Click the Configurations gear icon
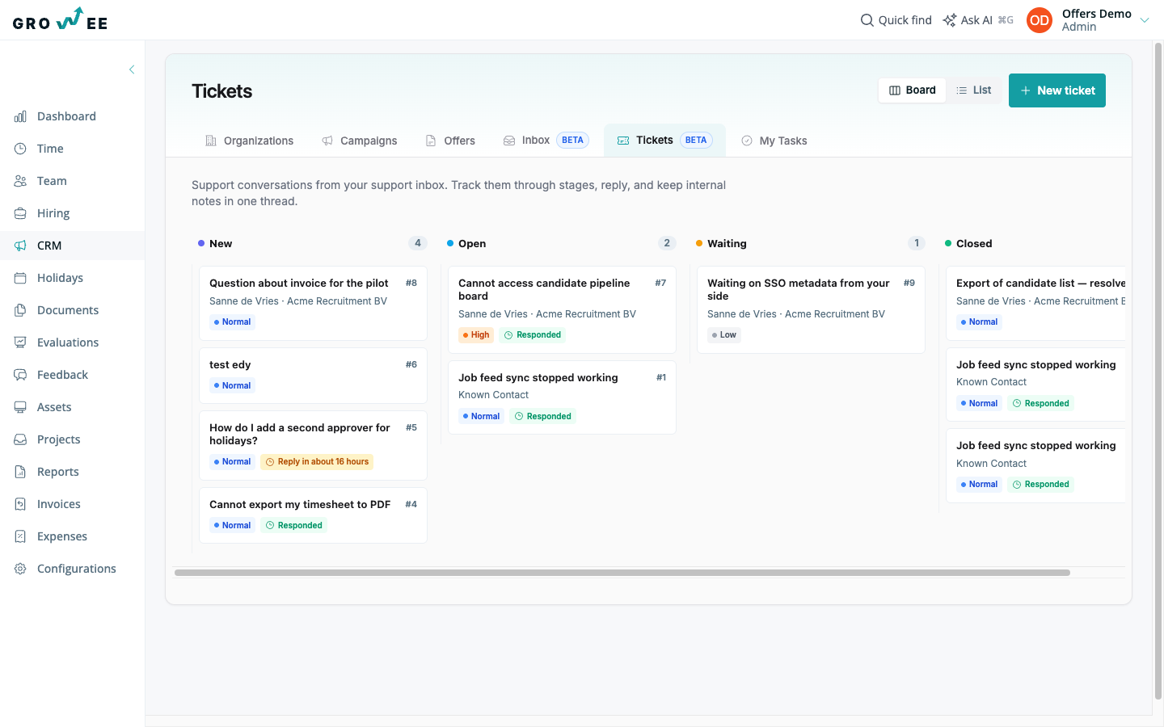The width and height of the screenshot is (1164, 727). (x=20, y=569)
